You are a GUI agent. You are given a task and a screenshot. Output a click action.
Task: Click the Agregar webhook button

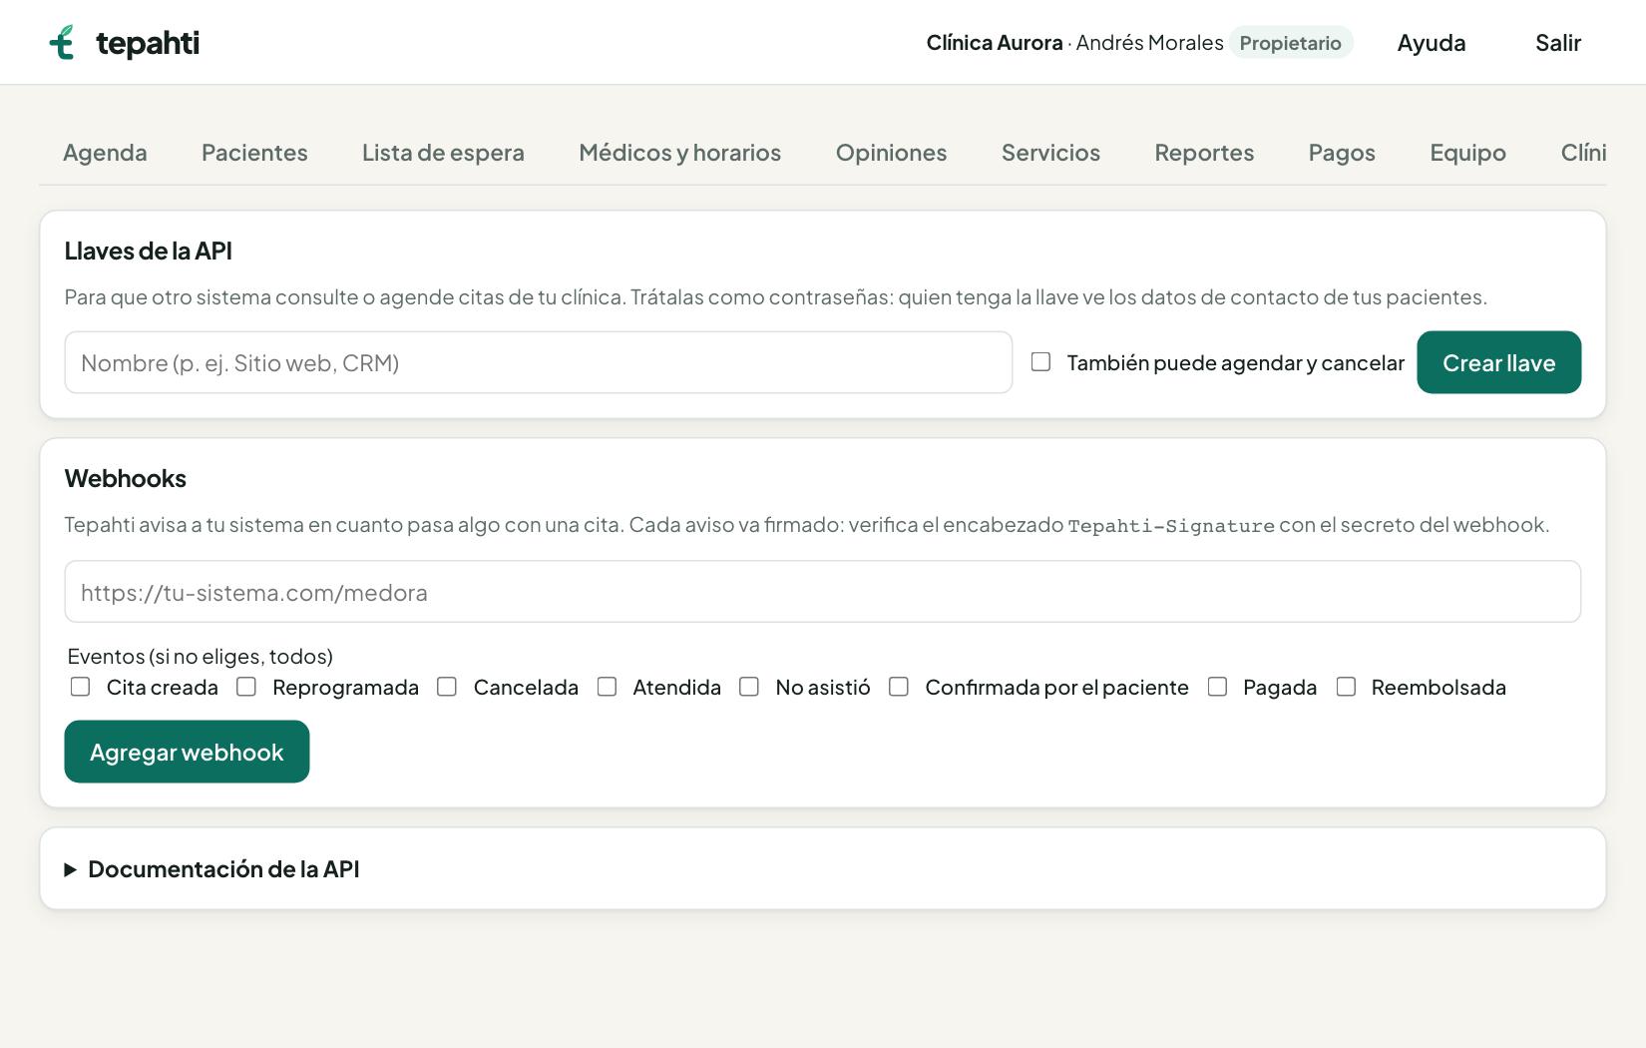pos(187,752)
